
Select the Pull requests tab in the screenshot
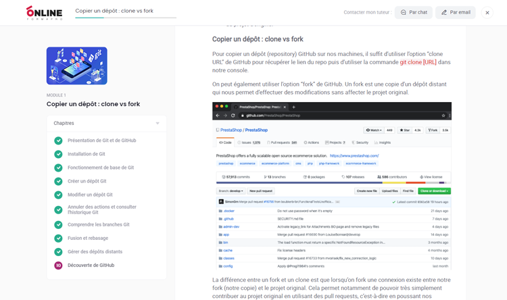pyautogui.click(x=282, y=143)
